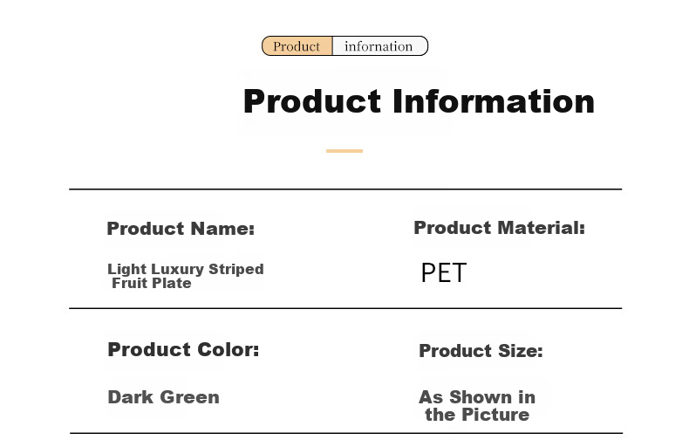
Task: Select the infornation tab label
Action: 379,46
